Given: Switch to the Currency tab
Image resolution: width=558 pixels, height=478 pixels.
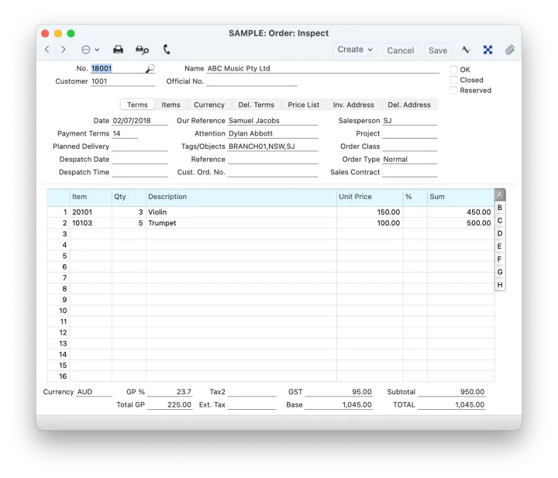Looking at the screenshot, I should point(209,105).
